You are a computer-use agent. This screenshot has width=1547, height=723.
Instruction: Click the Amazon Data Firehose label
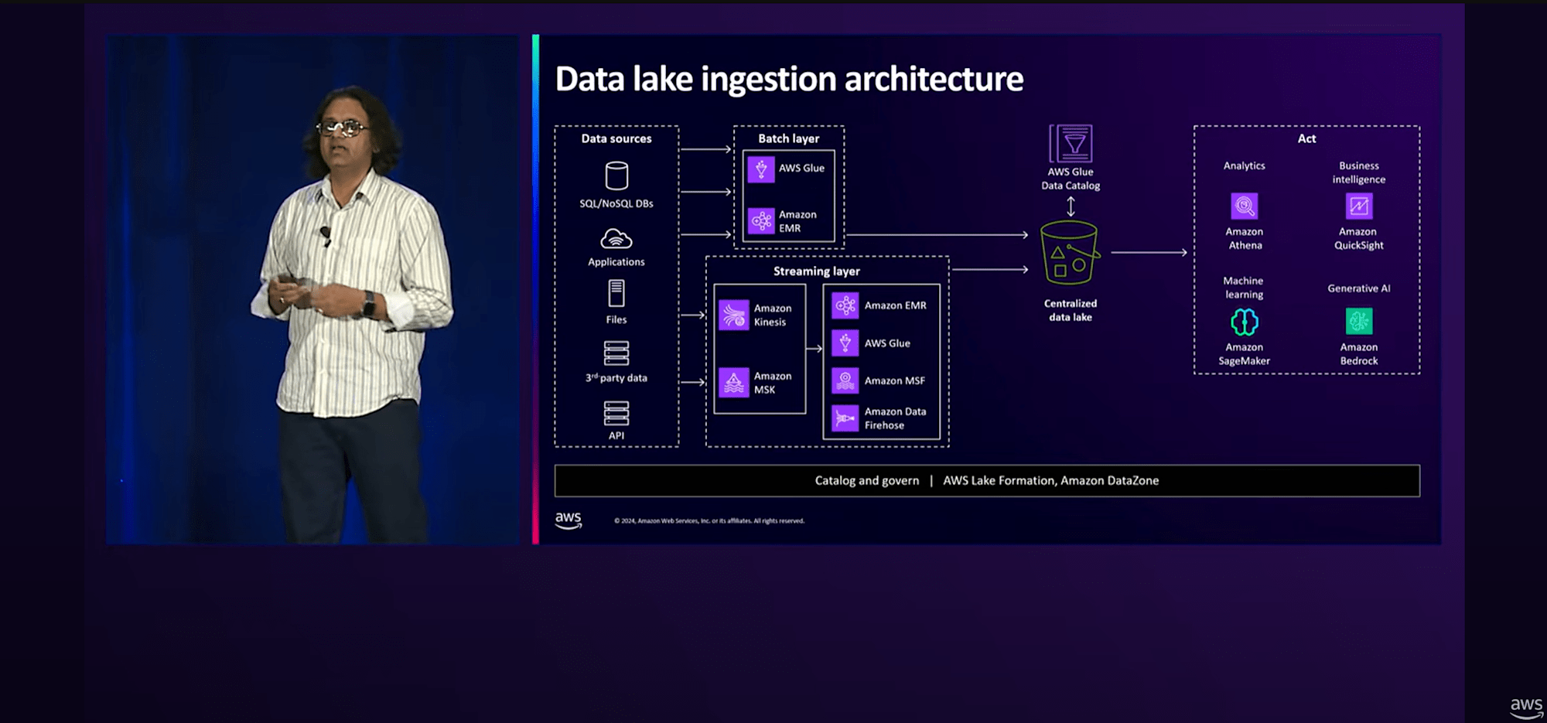[x=895, y=418]
